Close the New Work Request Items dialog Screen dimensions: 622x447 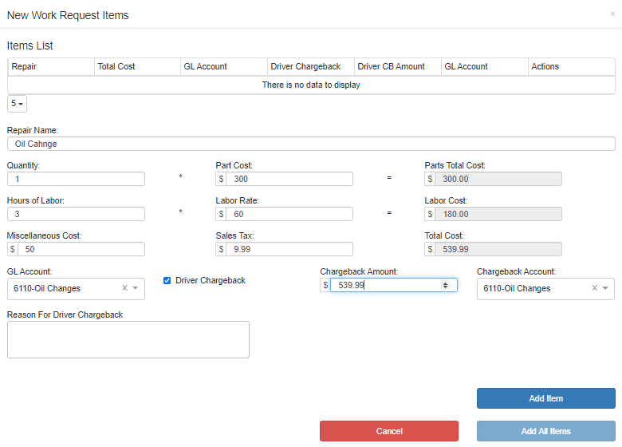[612, 14]
